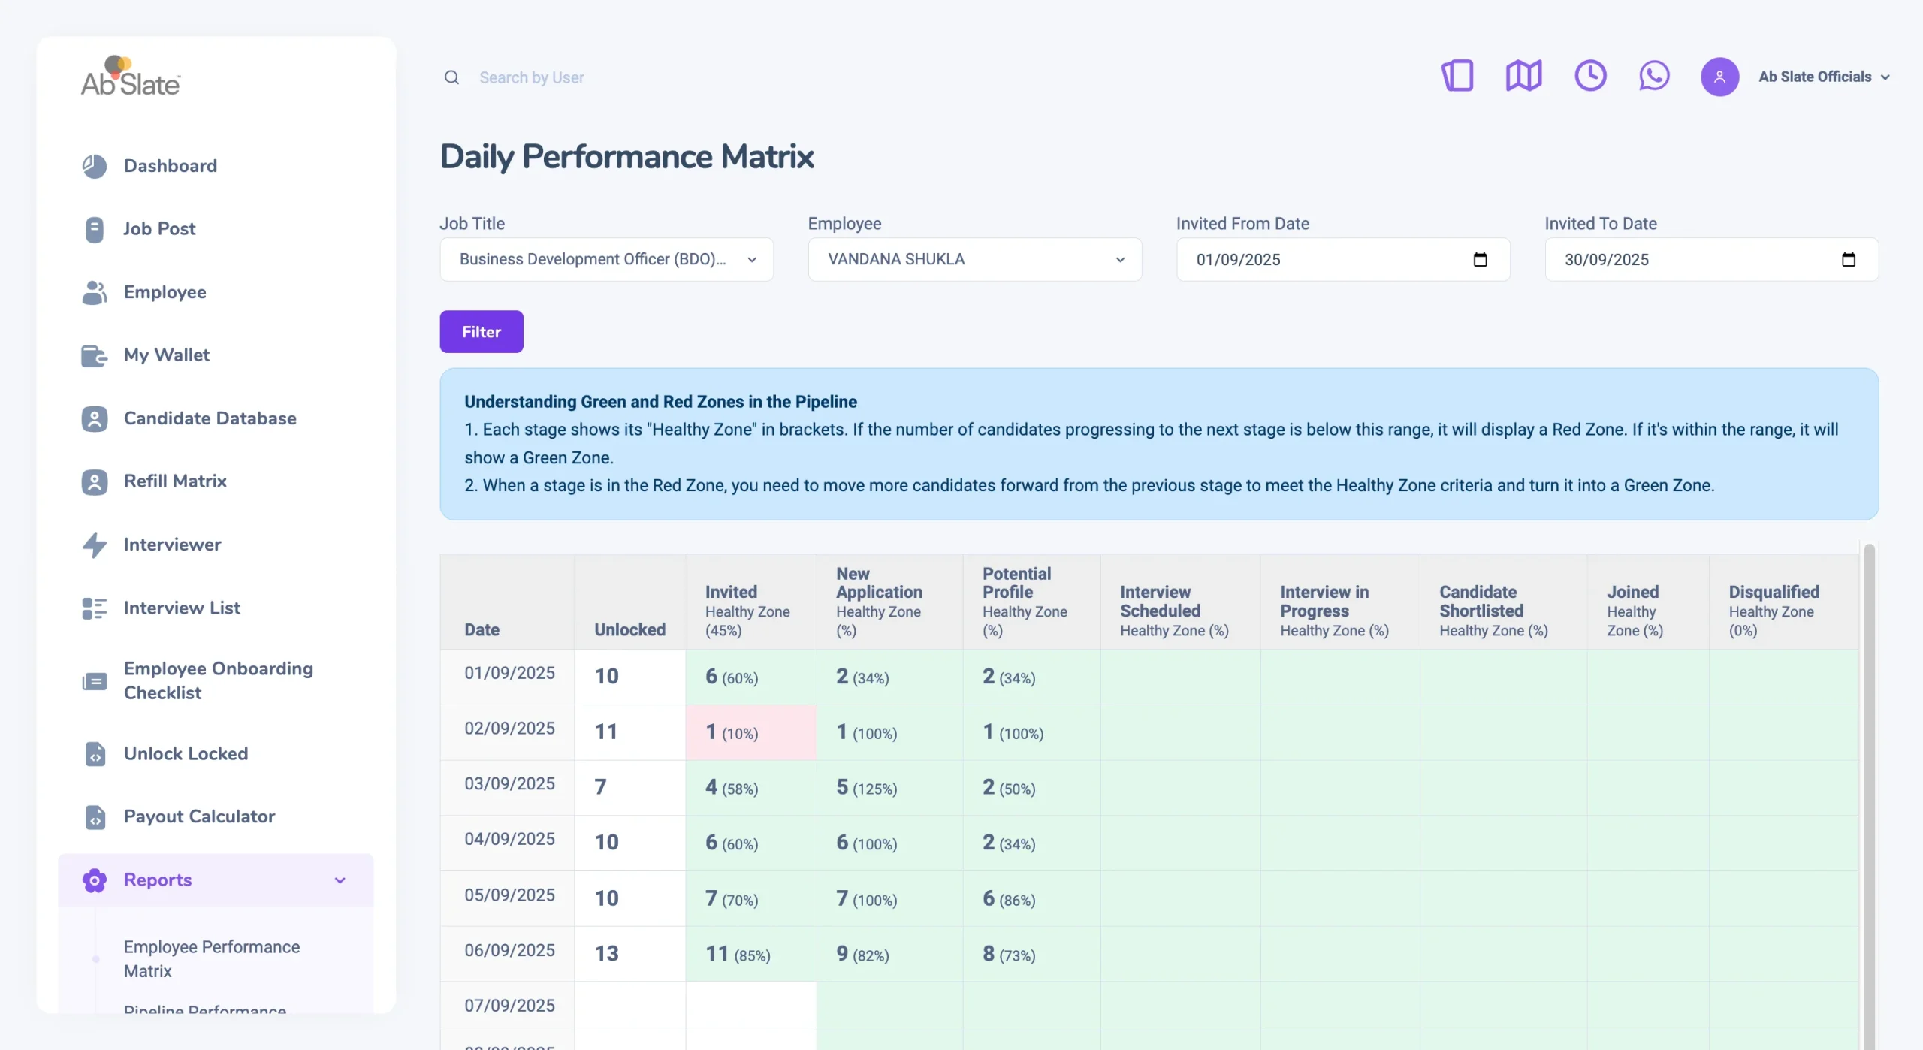Open calendar picker for Invited To Date
This screenshot has width=1923, height=1050.
(1848, 260)
